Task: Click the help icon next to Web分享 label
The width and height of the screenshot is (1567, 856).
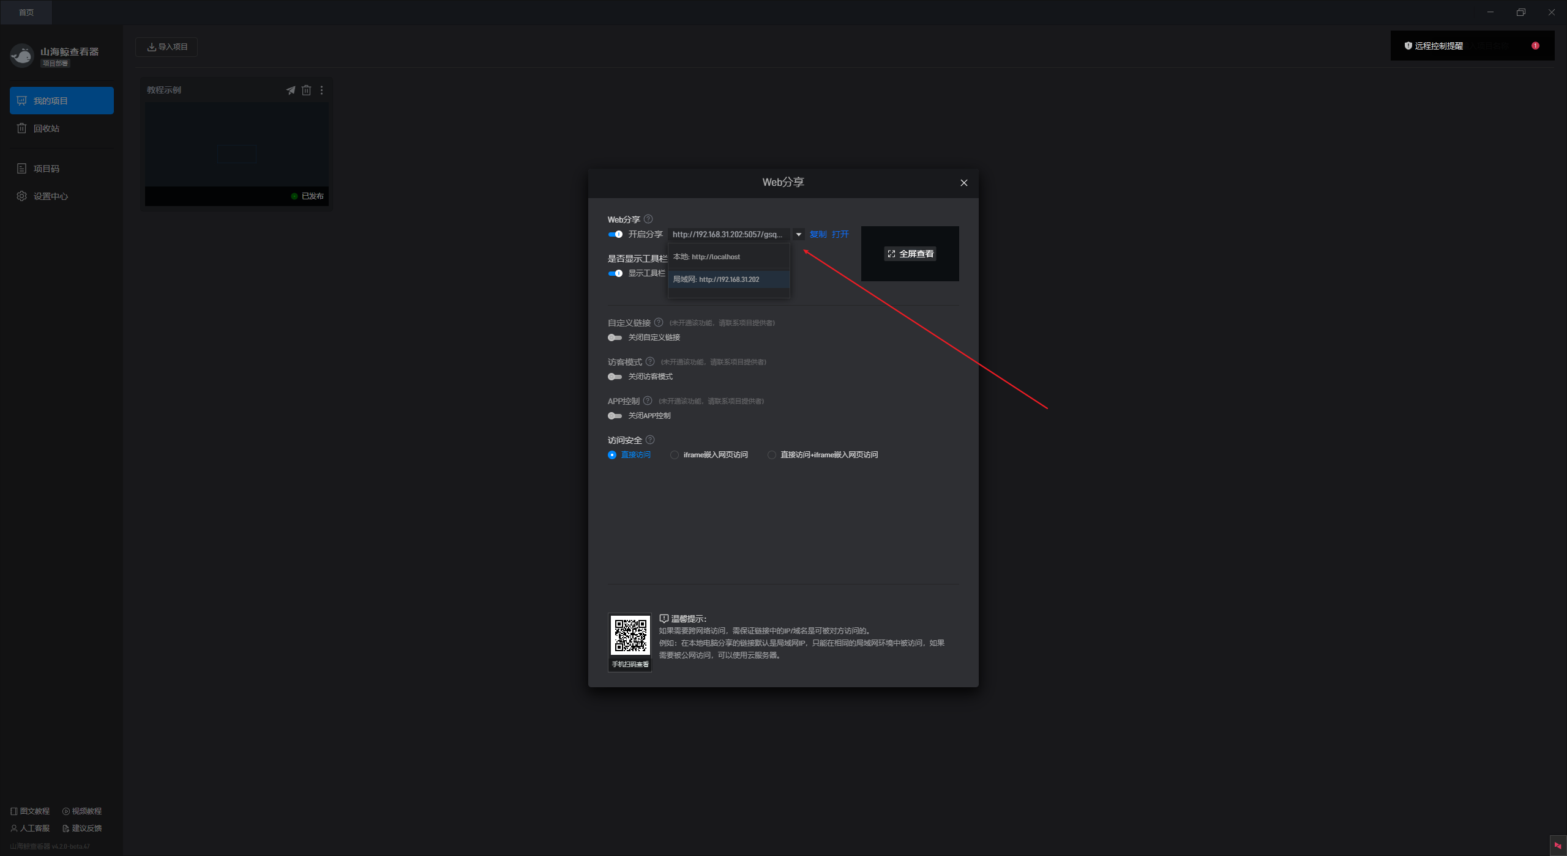Action: click(648, 219)
